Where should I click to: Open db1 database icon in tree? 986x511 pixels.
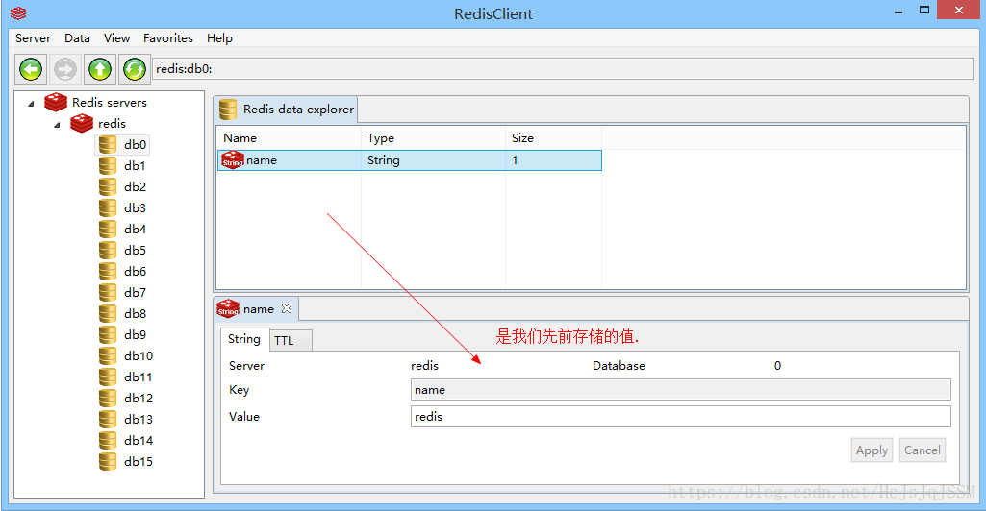pos(108,166)
